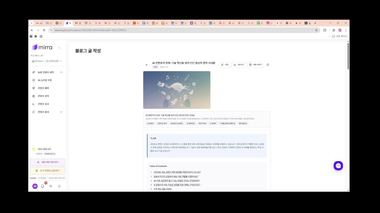Click the 내보내기 export button
The height and width of the screenshot is (213, 380).
click(239, 65)
